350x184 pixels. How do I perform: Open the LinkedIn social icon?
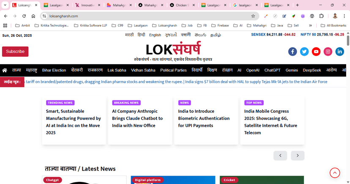pyautogui.click(x=340, y=51)
